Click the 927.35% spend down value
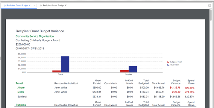Screen dimensions: 214x108 [189, 88]
